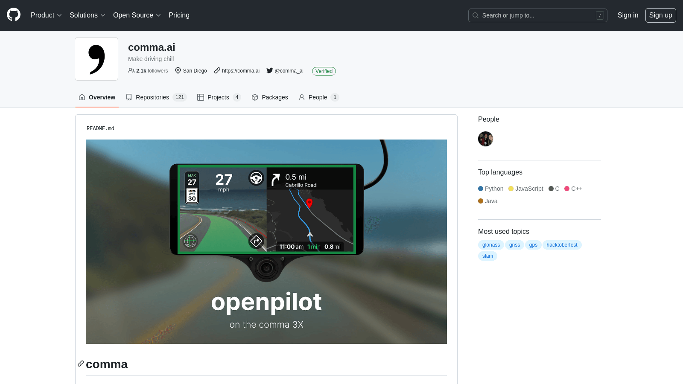
Task: Expand the Open Source menu
Action: tap(137, 15)
